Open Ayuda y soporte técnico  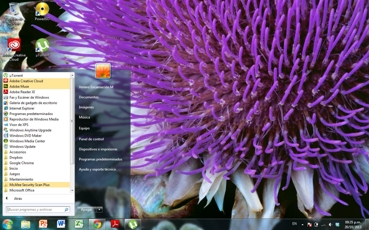97,169
